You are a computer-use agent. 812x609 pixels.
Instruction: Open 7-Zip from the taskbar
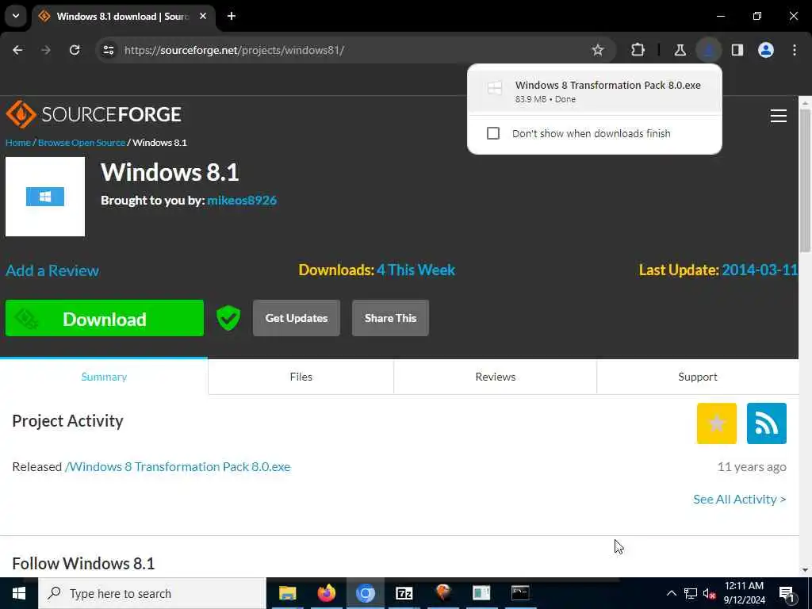(404, 593)
